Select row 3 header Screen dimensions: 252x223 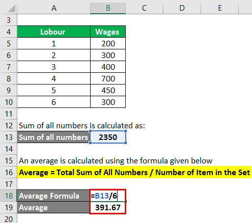coord(9,20)
